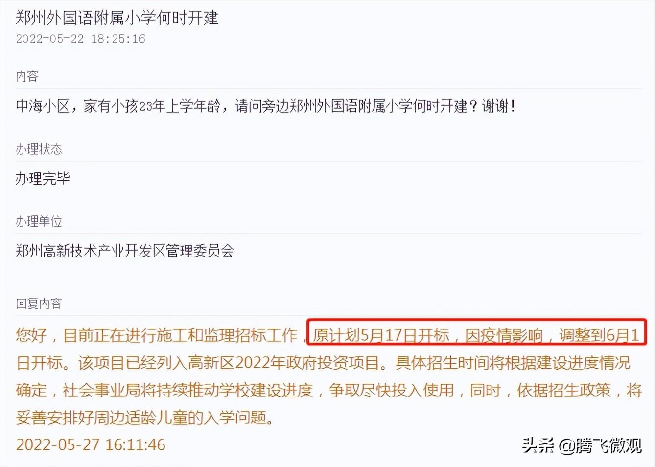Viewport: 655px width, 467px height.
Task: Click the reply greeting 您好
Action: click(x=31, y=335)
